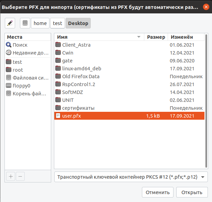Select the сертификаты folder
Viewport: 212px width, 202px height.
pyautogui.click(x=129, y=108)
